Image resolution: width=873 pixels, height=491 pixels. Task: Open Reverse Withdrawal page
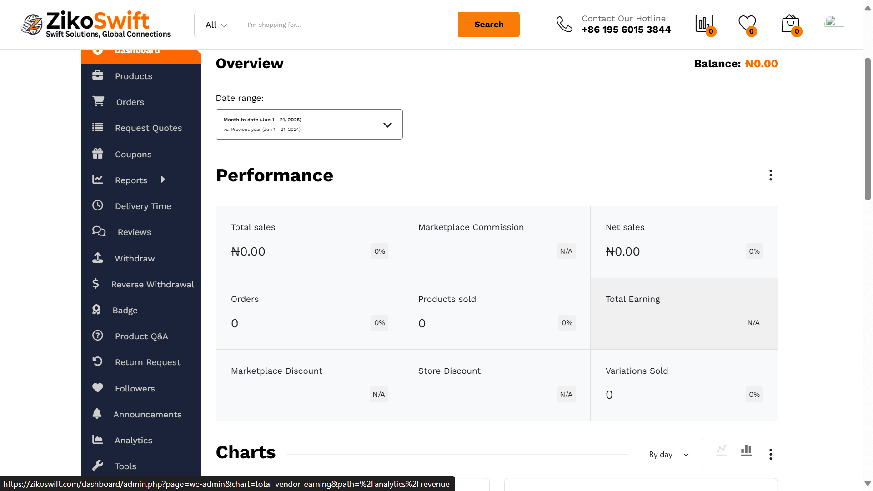click(x=141, y=284)
